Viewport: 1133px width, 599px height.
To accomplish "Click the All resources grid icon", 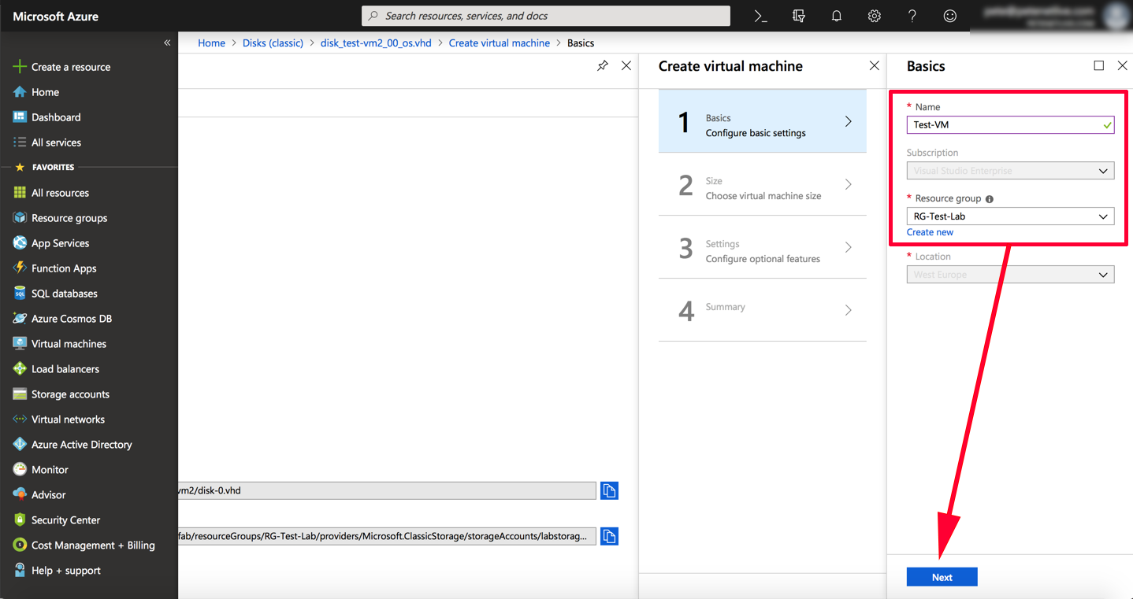I will tap(20, 193).
